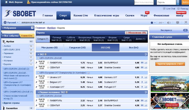
Task: Open the Помощь help link
Action: tap(183, 9)
